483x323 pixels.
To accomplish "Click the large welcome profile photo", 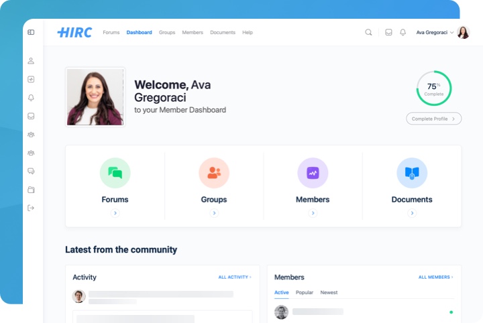I will click(x=95, y=97).
